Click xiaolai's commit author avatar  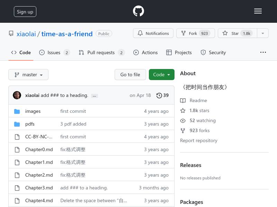pos(17,95)
